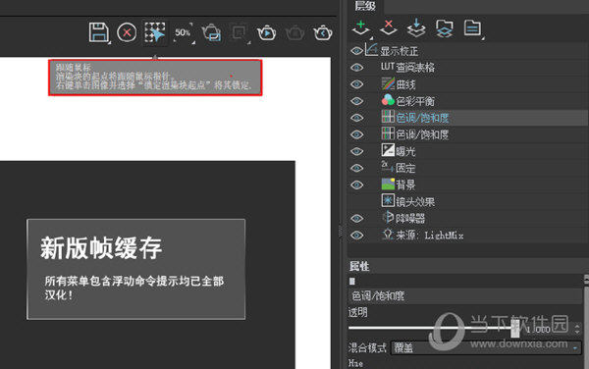Click the 2x icon of 固定 layer
The width and height of the screenshot is (589, 369).
tap(388, 166)
